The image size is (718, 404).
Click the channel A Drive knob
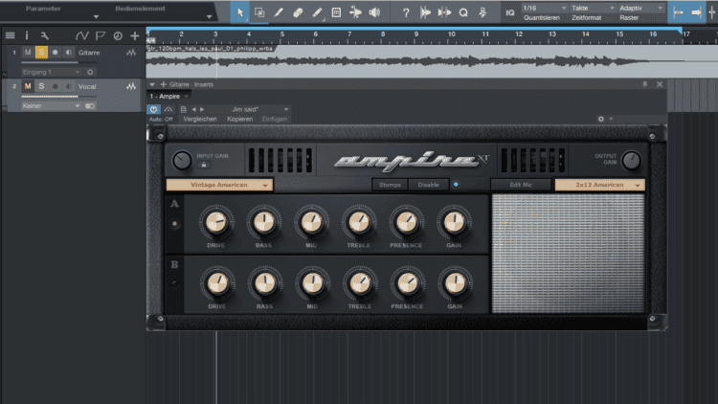pos(216,223)
